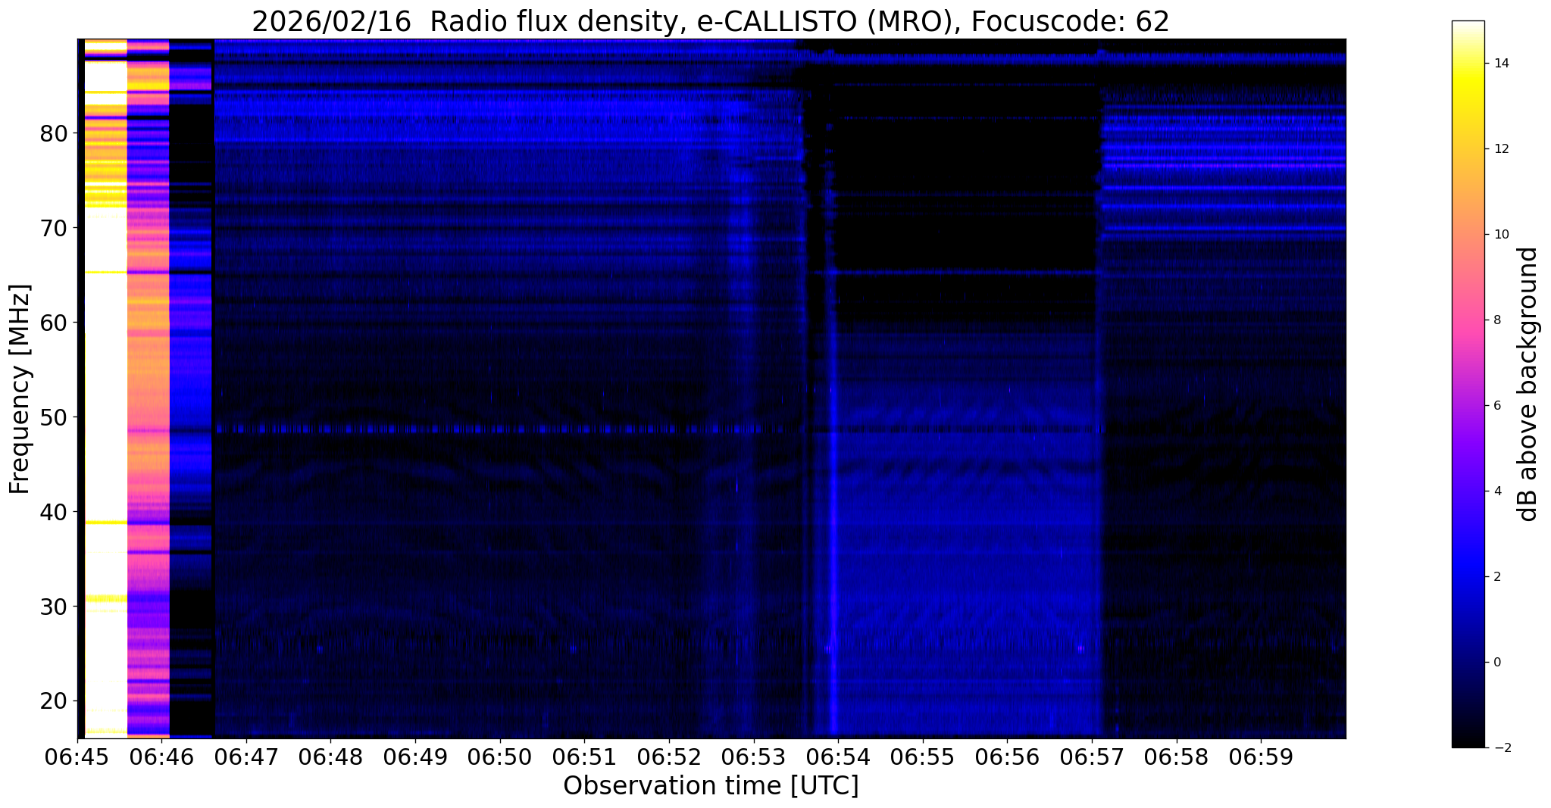Click the 06:48 time tick label
Screen dimensions: 1551x808
(x=330, y=757)
